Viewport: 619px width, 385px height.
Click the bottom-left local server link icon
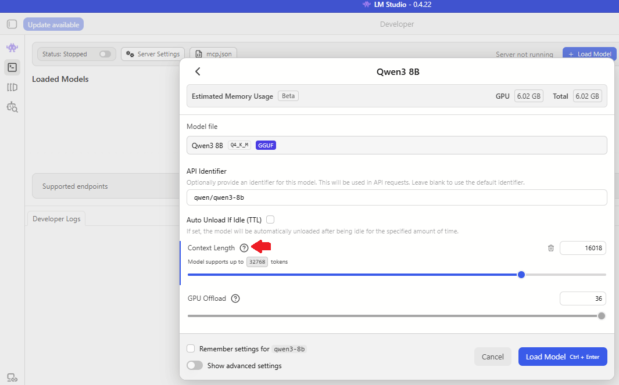(12, 377)
